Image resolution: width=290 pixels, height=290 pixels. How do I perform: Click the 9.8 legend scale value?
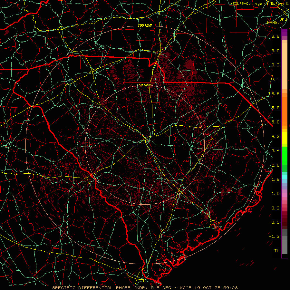pos(275,36)
